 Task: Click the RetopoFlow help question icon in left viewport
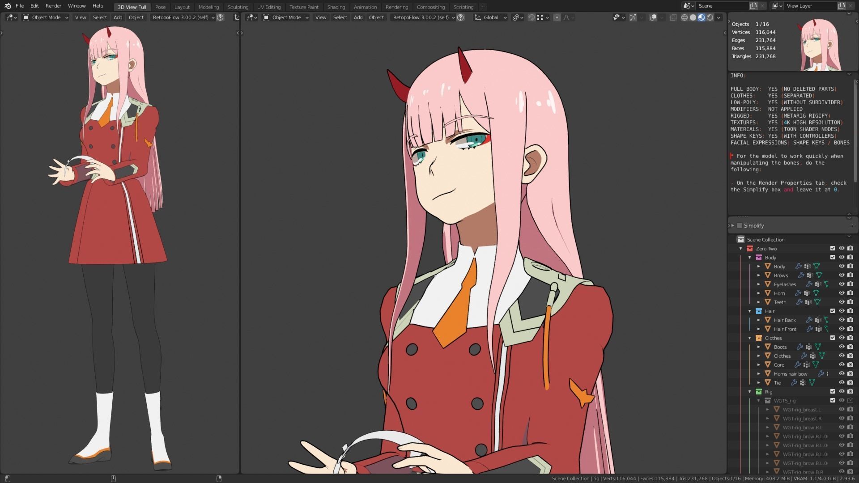[x=220, y=17]
